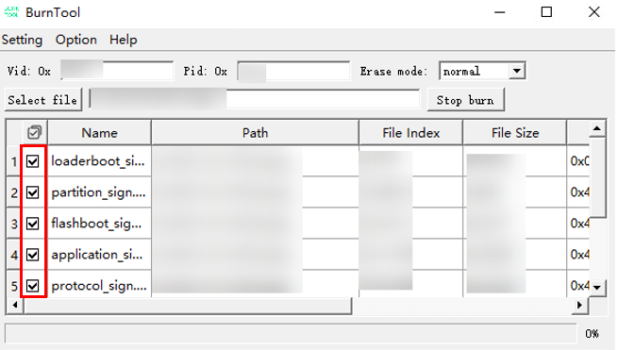Open the Help menu
Image resolution: width=618 pixels, height=350 pixels.
coord(124,40)
